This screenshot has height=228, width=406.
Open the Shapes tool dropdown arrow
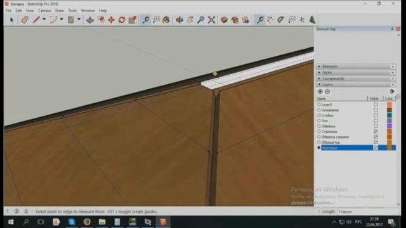79,20
